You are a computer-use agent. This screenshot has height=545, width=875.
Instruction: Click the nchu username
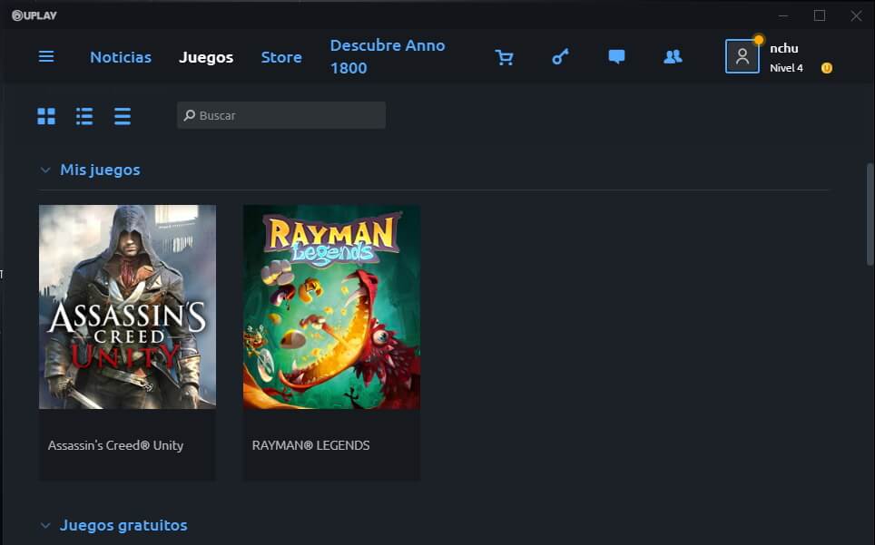[x=784, y=48]
